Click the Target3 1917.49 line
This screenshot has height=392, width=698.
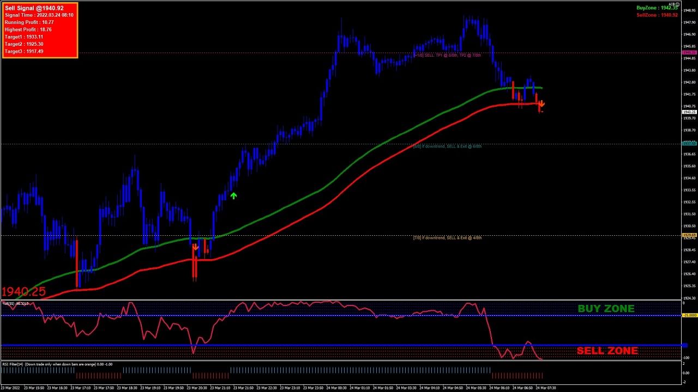[24, 51]
